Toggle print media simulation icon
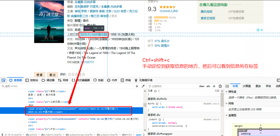This screenshot has height=136, width=280. (x=220, y=86)
